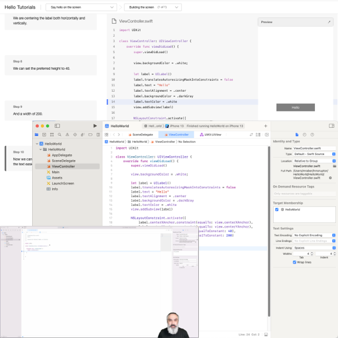Switch to the ViewController editor tab
Image resolution: width=338 pixels, height=338 pixels.
(x=176, y=135)
